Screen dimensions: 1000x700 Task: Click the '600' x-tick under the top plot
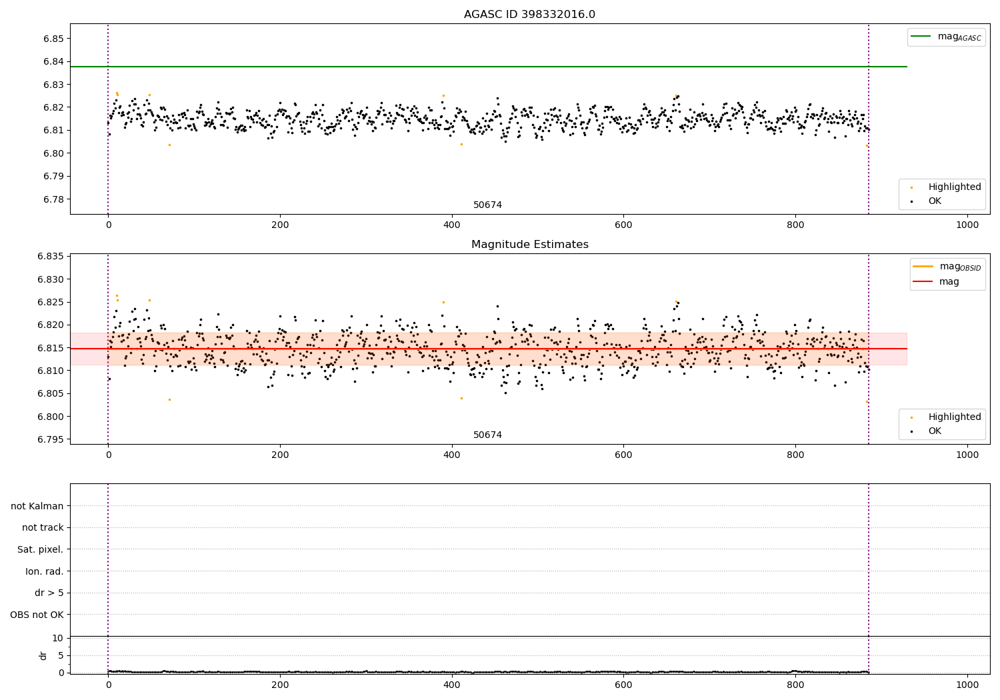[623, 225]
